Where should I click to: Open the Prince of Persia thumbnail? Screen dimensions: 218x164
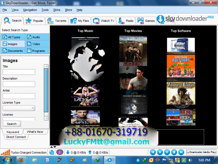point(181,93)
